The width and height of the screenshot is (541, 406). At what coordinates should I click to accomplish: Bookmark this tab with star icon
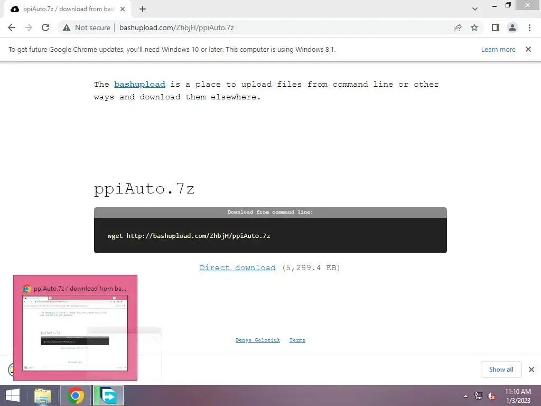pos(474,27)
